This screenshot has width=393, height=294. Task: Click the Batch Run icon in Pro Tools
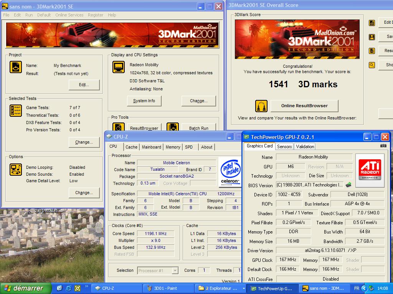[x=173, y=127]
